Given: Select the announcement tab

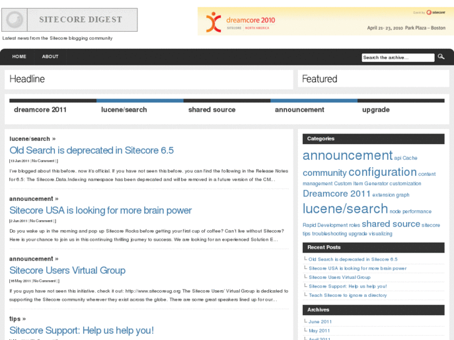Looking at the screenshot, I should 299,110.
